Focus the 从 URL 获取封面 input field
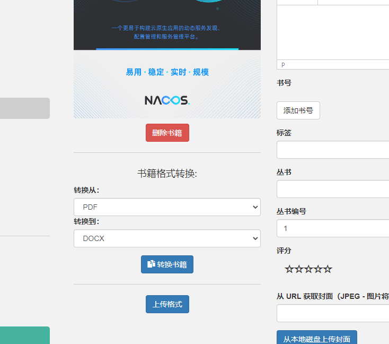This screenshot has width=389, height=344. (x=333, y=313)
